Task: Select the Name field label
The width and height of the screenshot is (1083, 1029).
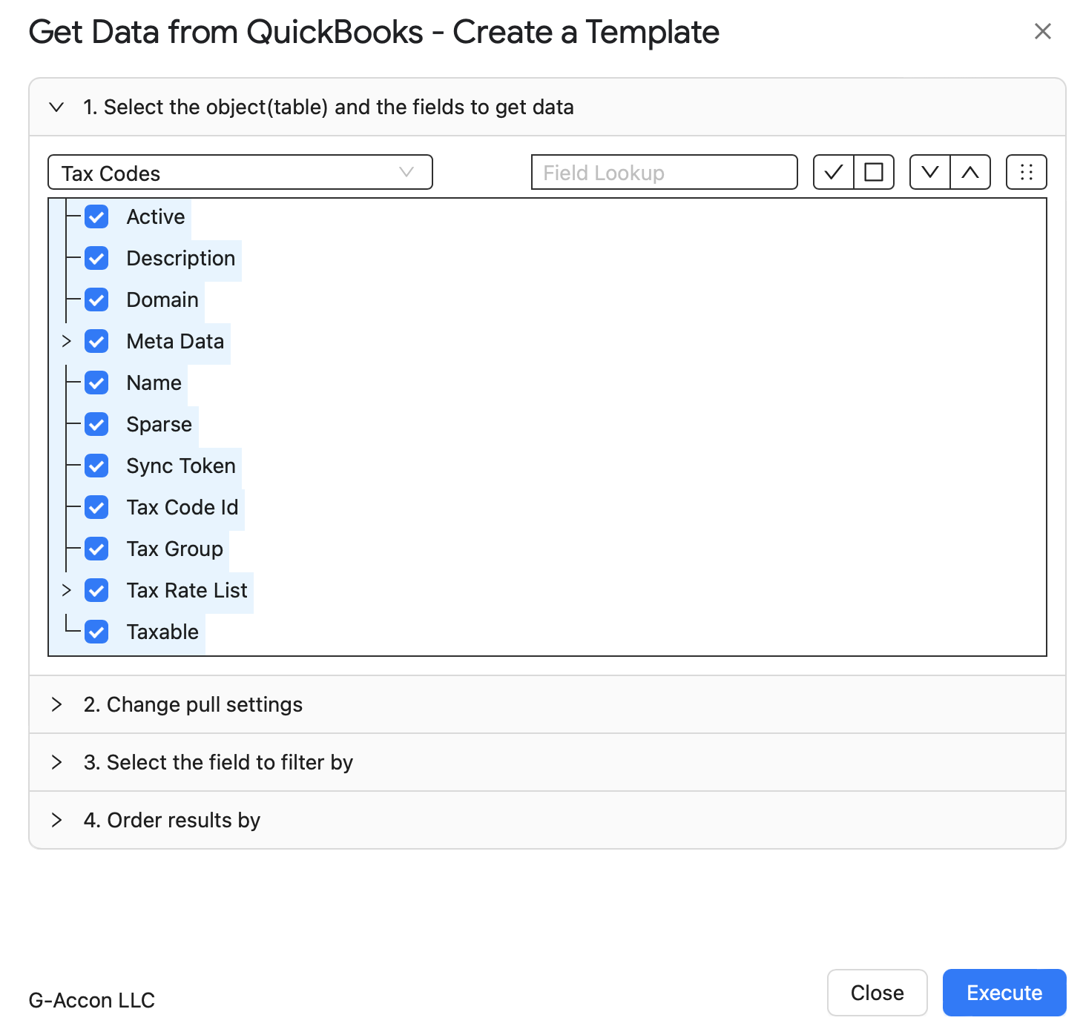Action: click(154, 383)
